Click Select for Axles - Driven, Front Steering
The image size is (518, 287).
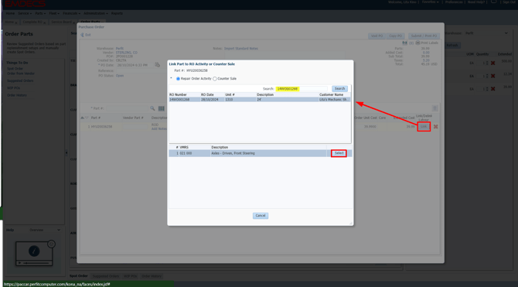339,153
